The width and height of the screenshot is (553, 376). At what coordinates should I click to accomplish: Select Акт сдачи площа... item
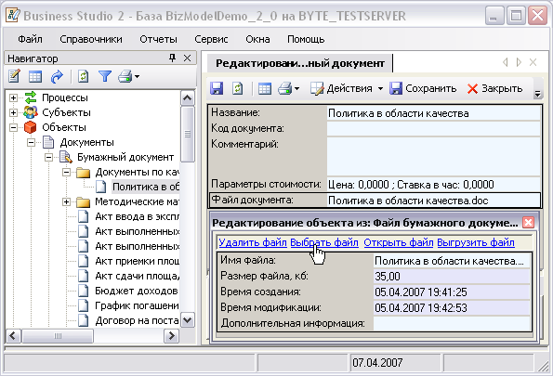click(137, 276)
